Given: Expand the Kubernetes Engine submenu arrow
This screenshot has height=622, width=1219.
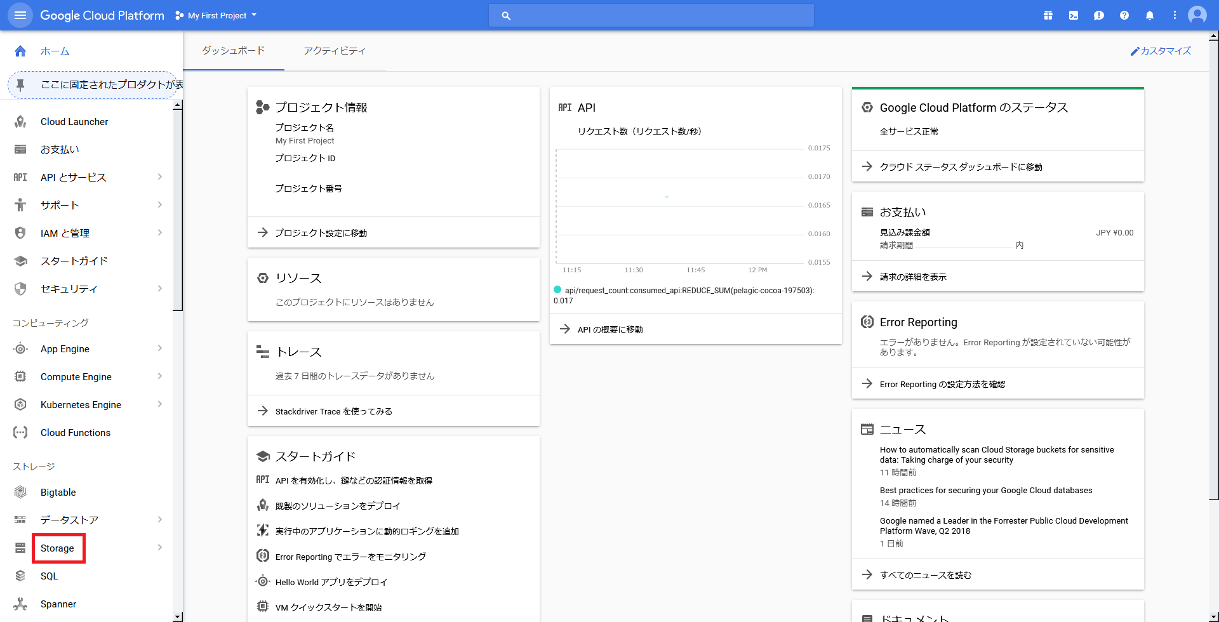Looking at the screenshot, I should 160,404.
